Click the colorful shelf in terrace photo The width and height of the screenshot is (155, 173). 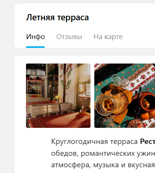pyautogui.click(x=34, y=88)
